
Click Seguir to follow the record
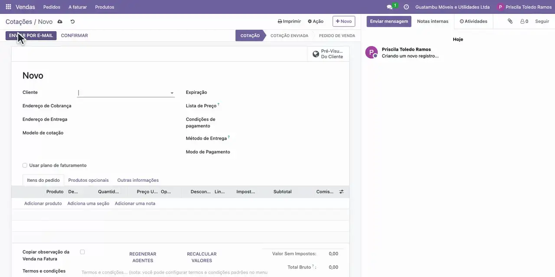(x=542, y=21)
